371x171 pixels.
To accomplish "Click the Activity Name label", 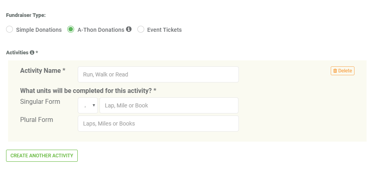I will (43, 71).
